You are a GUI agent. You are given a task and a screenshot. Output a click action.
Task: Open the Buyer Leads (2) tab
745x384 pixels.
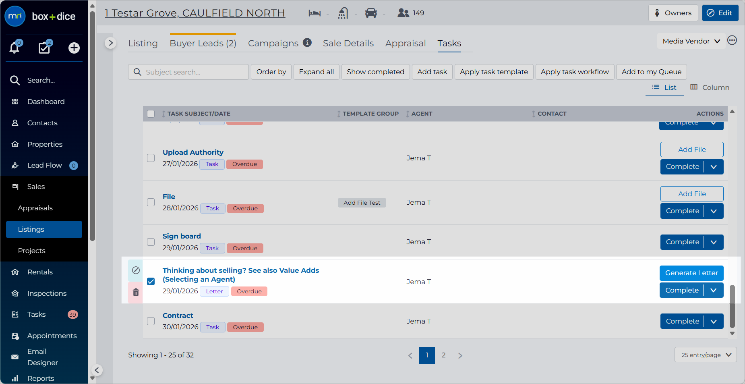click(x=203, y=43)
